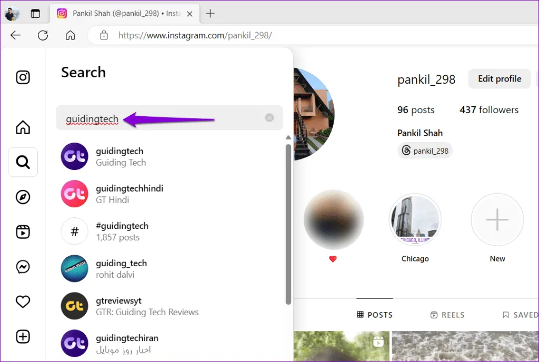539x362 pixels.
Task: Go to Home feed via sidebar icon
Action: point(23,127)
